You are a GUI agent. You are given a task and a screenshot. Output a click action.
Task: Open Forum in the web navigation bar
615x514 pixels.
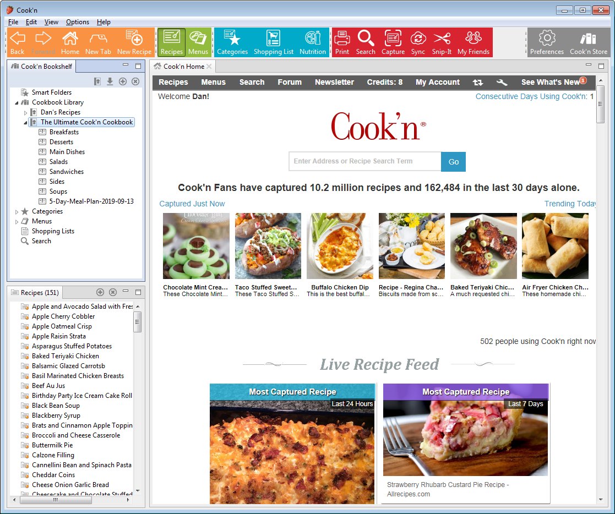click(290, 82)
